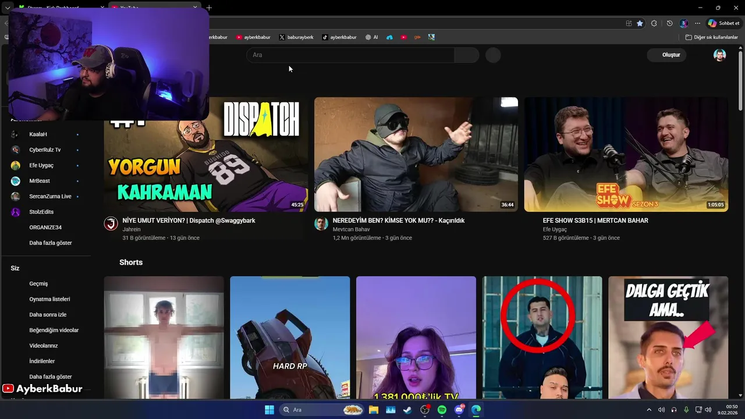Click the Mevtcan Bahav channel name
Image resolution: width=745 pixels, height=419 pixels.
pos(351,229)
